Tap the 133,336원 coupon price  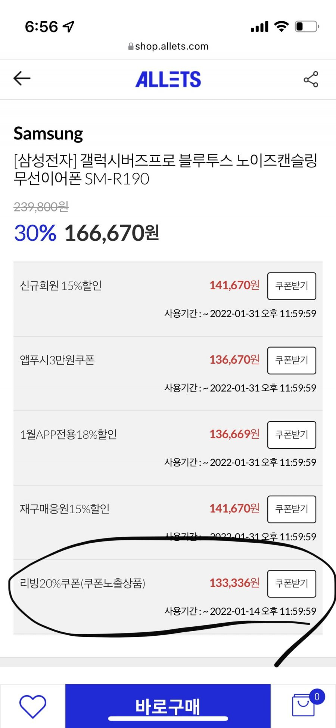(234, 583)
